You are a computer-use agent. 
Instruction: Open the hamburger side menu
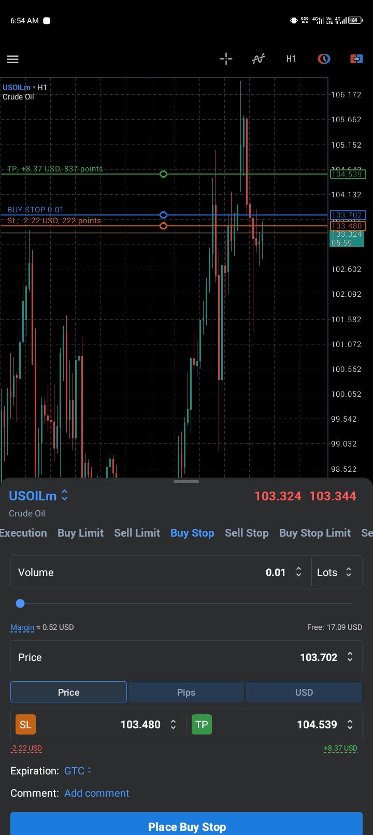[x=13, y=60]
